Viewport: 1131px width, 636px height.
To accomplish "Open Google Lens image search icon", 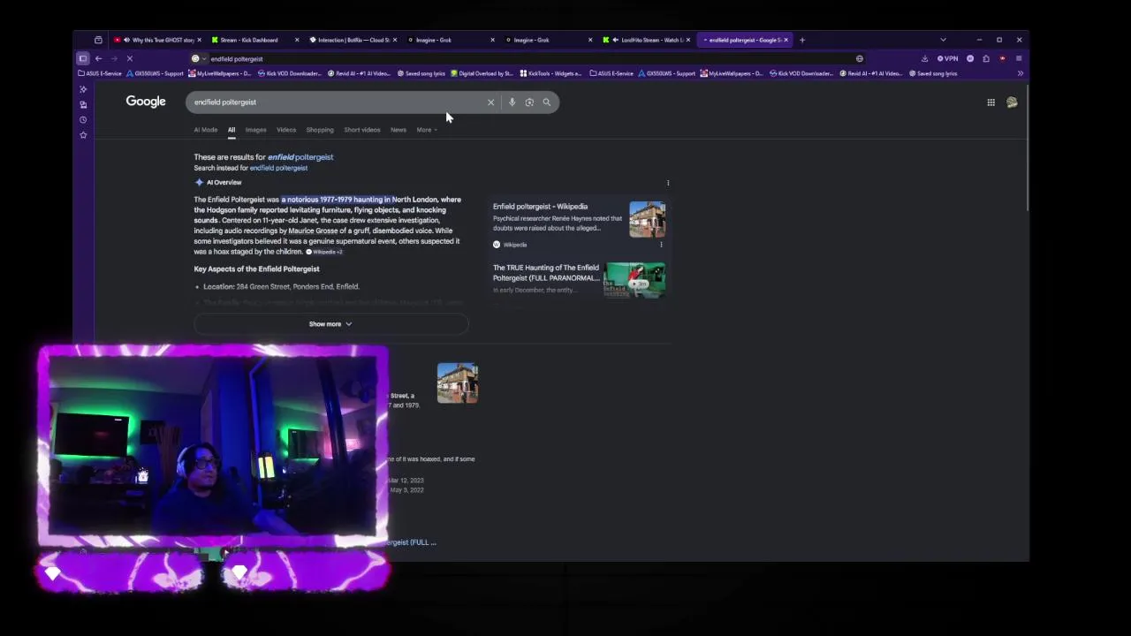I will click(x=529, y=102).
